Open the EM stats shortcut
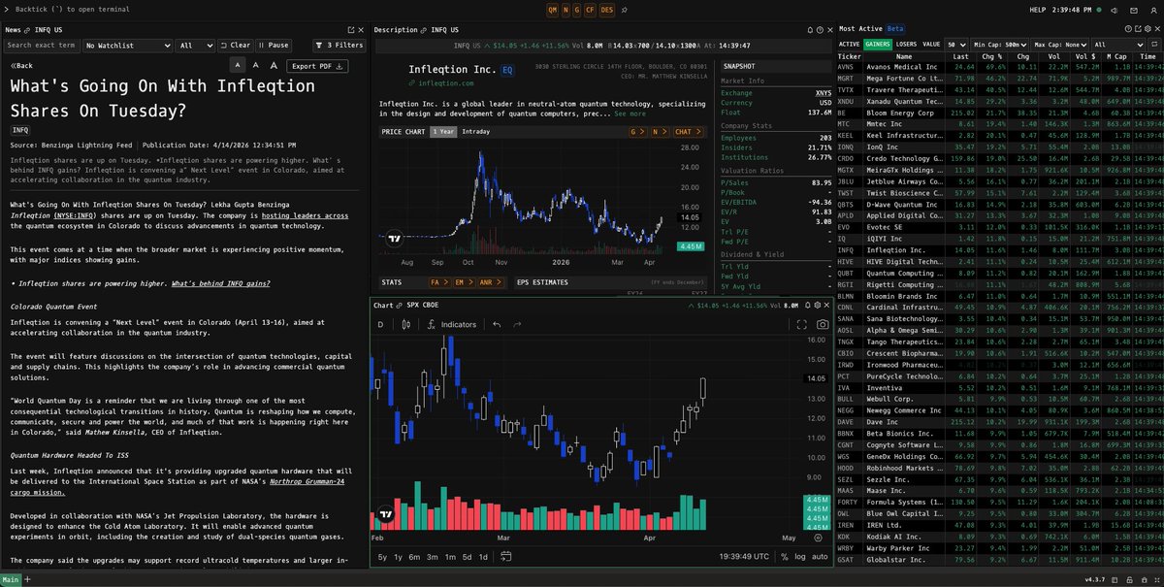The height and width of the screenshot is (587, 1164). point(465,282)
